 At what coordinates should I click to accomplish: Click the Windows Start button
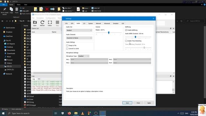3,113
